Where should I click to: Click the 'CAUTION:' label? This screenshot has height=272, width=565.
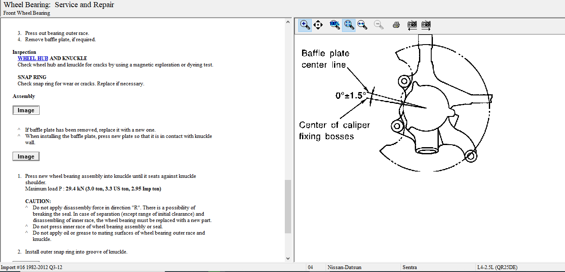38,201
